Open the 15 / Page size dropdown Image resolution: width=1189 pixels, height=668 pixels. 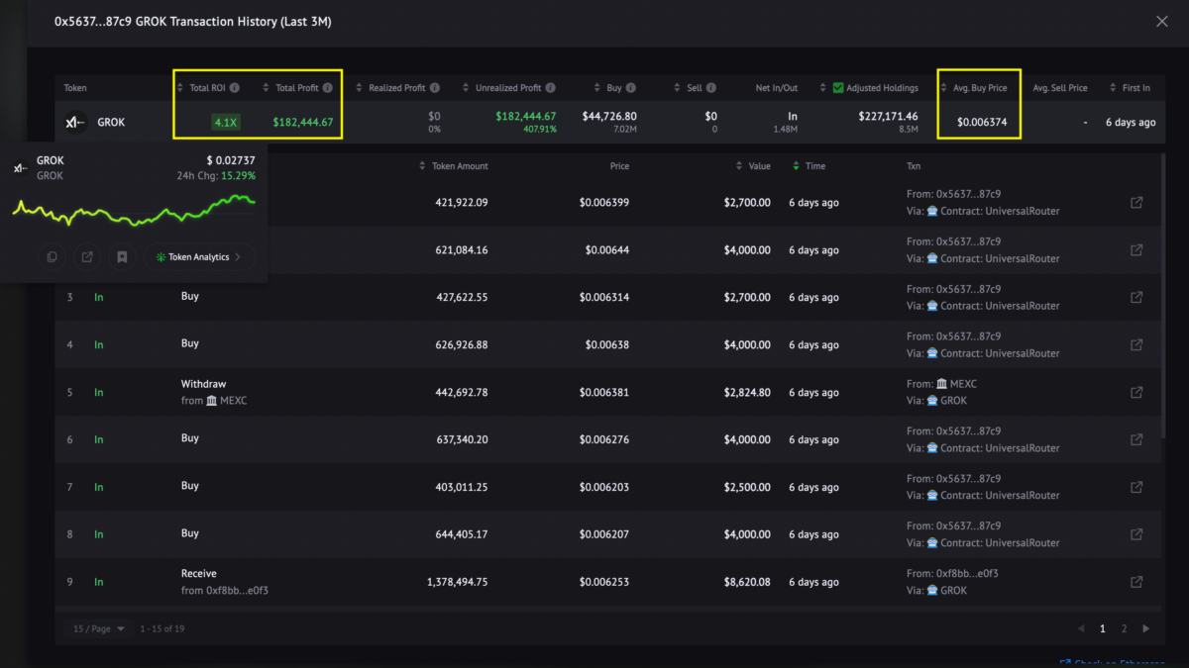pos(100,628)
